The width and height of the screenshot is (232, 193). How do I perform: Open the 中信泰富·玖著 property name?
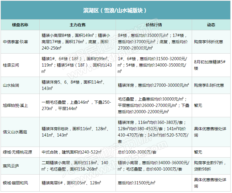[16, 42]
